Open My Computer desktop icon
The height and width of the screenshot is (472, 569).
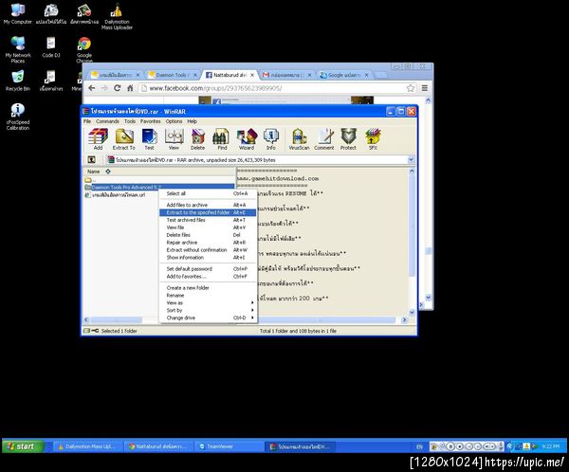coord(18,14)
